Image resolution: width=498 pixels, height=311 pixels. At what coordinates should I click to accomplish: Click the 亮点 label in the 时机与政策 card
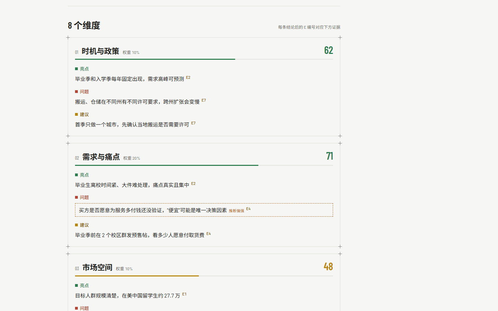pyautogui.click(x=82, y=69)
